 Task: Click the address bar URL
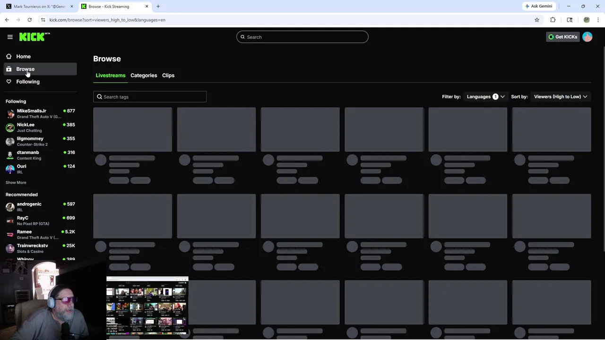pyautogui.click(x=107, y=20)
